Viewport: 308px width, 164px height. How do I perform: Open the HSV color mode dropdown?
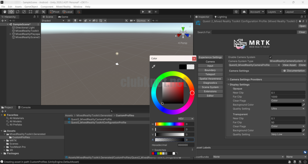tap(186, 119)
